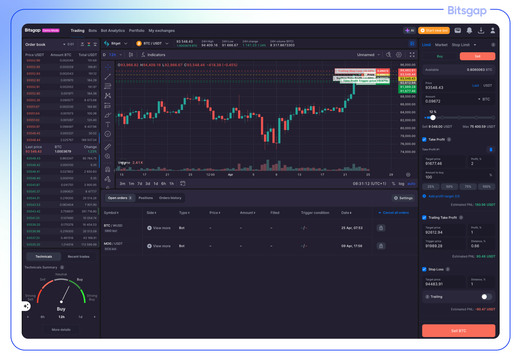This screenshot has width=521, height=362.
Task: Open the emoji icons tool
Action: point(108,134)
